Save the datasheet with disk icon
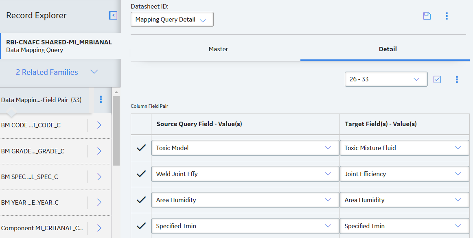The width and height of the screenshot is (473, 238). (427, 16)
